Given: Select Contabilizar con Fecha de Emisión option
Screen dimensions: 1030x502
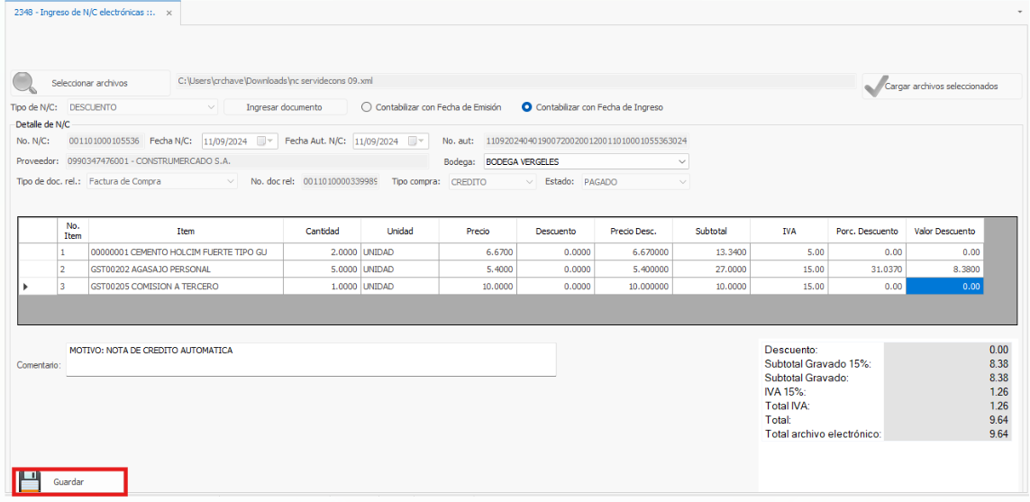Looking at the screenshot, I should pyautogui.click(x=366, y=107).
